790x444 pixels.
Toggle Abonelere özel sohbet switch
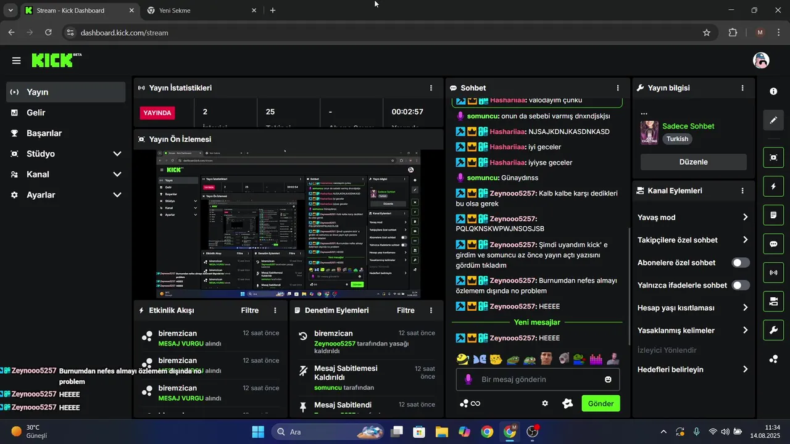[x=741, y=263]
